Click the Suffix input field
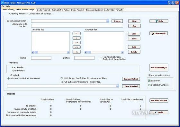Screen dimensions: 180x127 (84, 58)
